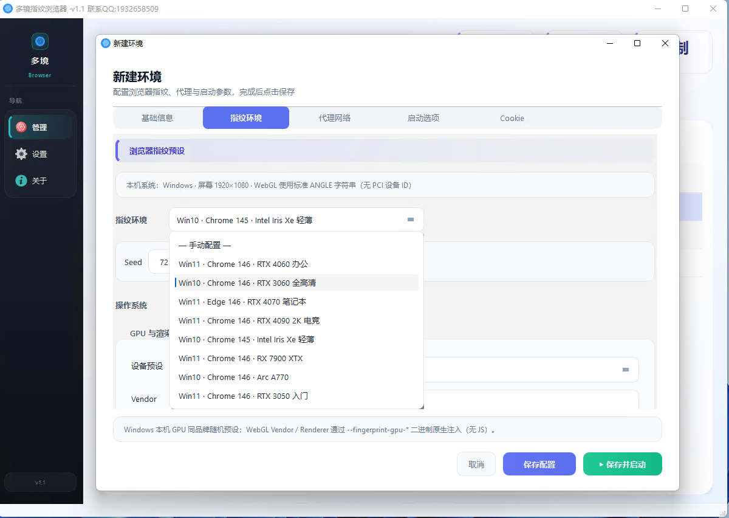Click the Vendor input field
The height and width of the screenshot is (518, 729).
[x=531, y=399]
